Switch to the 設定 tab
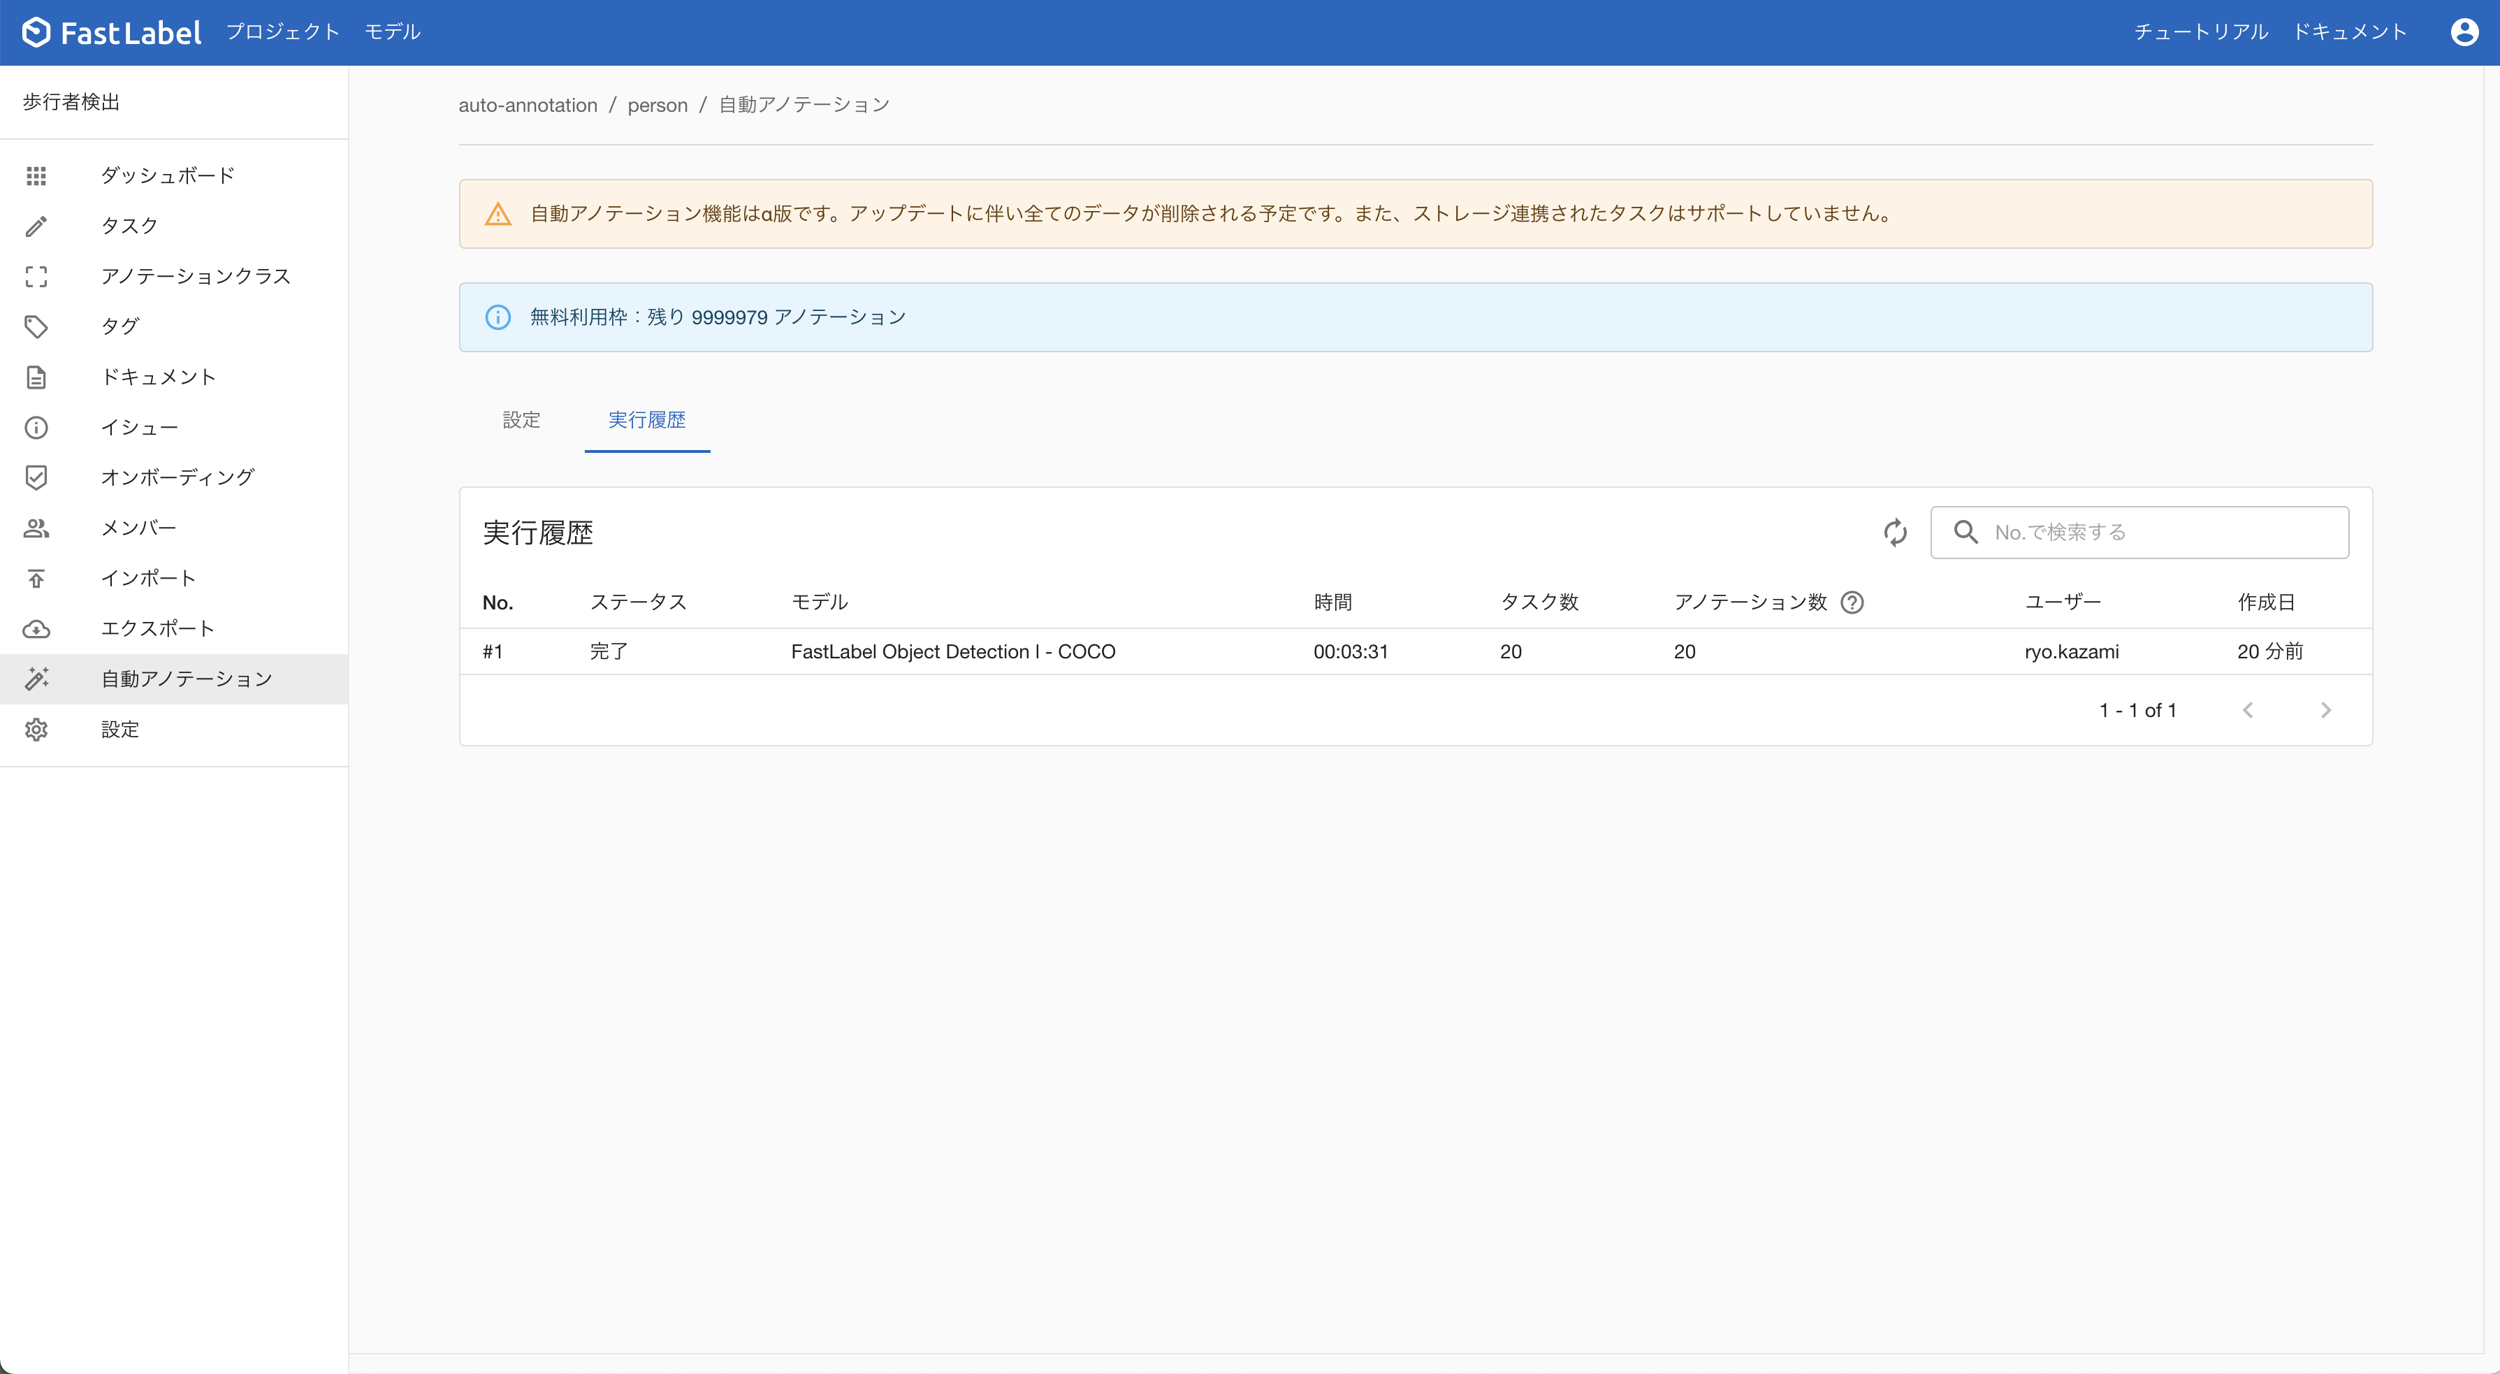Screen dimensions: 2500x1374 click(521, 419)
